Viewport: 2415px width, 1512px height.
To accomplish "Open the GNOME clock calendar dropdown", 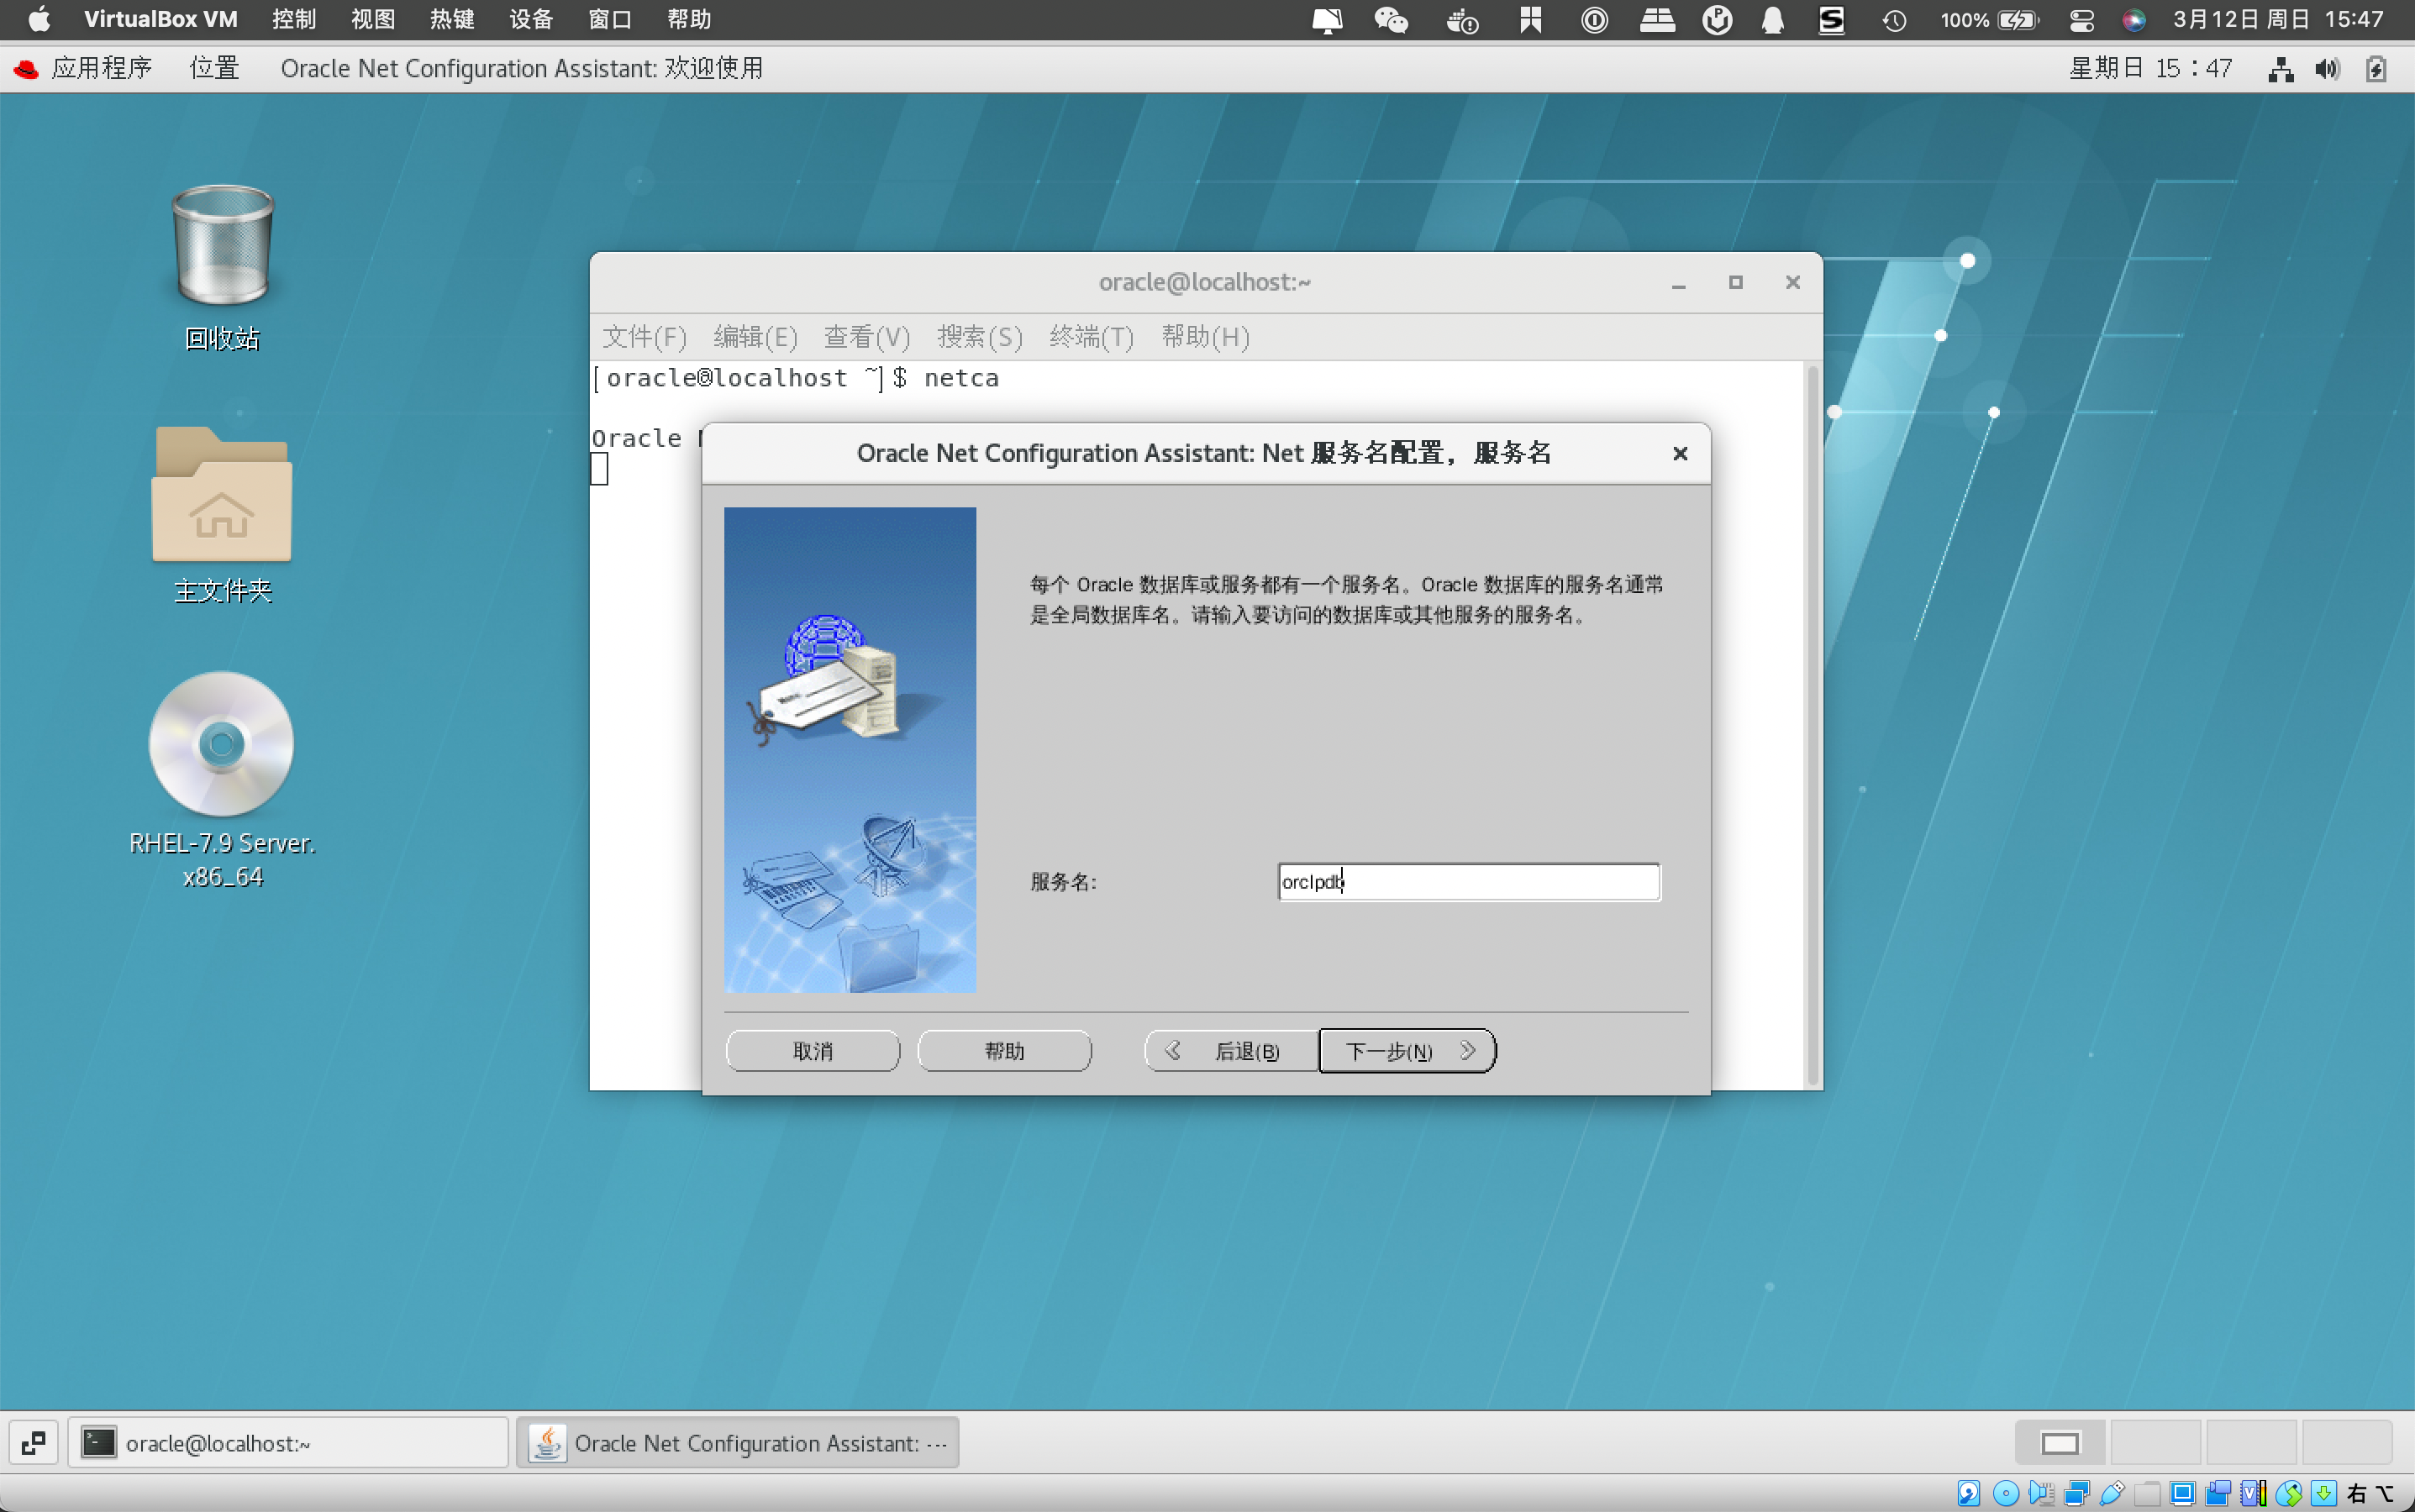I will point(2151,68).
